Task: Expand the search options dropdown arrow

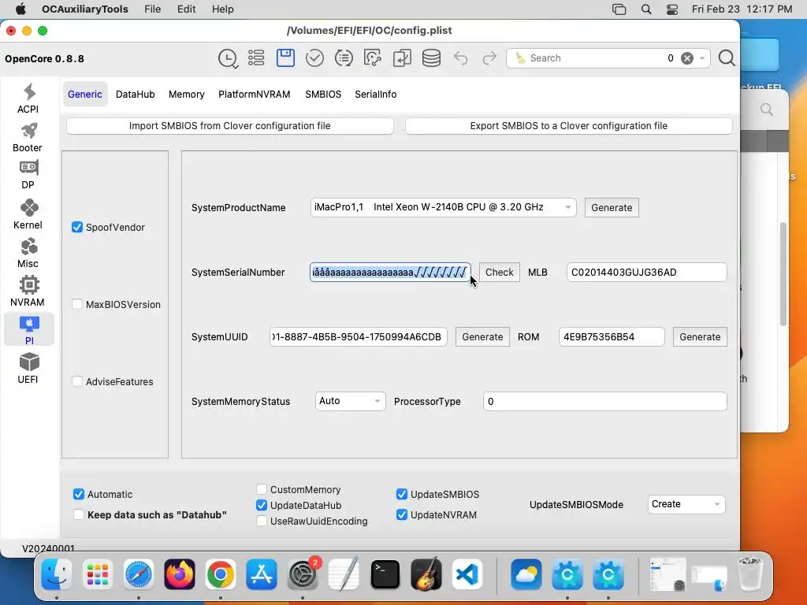Action: click(702, 58)
